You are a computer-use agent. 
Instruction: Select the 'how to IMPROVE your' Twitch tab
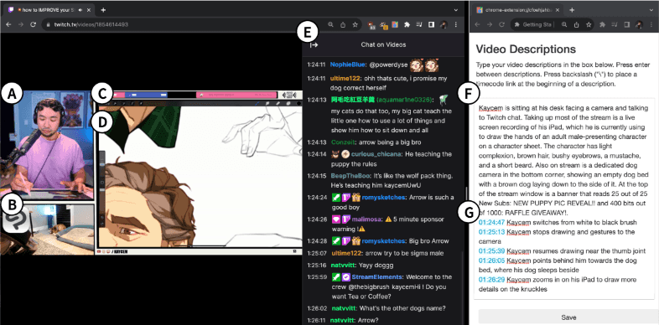click(49, 10)
